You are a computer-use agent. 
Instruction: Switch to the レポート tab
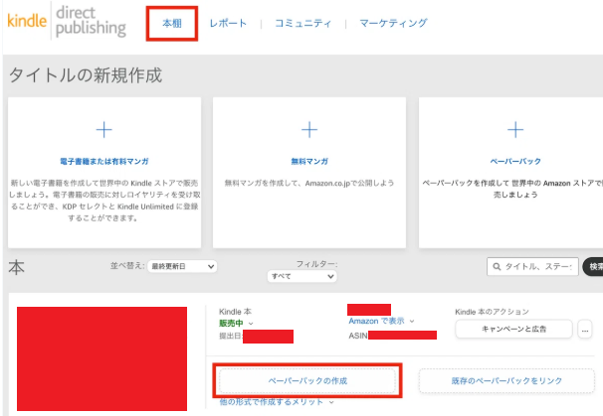click(228, 23)
